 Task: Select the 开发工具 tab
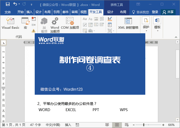96,12
